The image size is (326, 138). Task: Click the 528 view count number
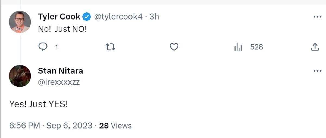[x=256, y=47]
